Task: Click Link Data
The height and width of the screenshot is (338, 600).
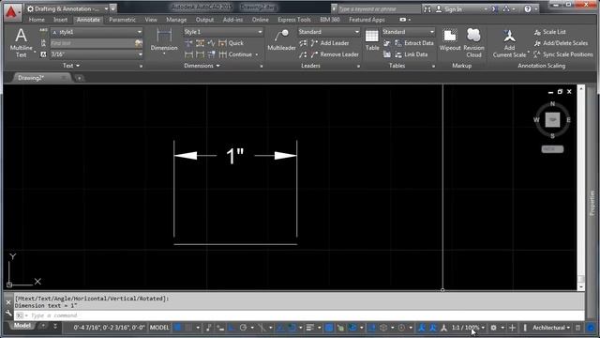Action: [411, 54]
